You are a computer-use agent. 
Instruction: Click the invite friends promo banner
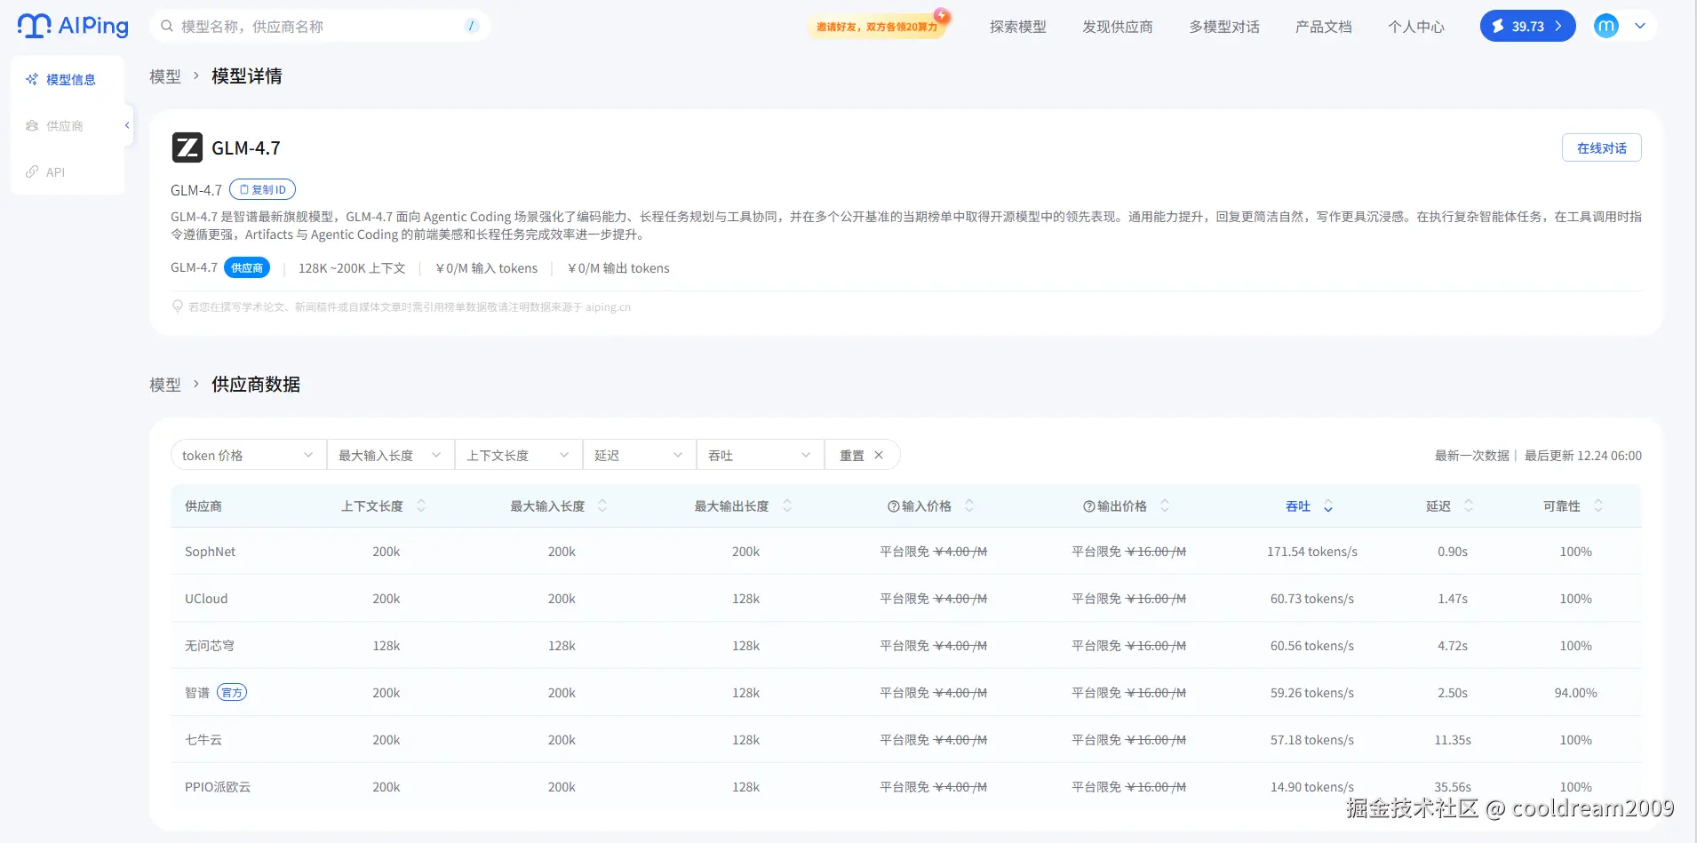coord(878,26)
